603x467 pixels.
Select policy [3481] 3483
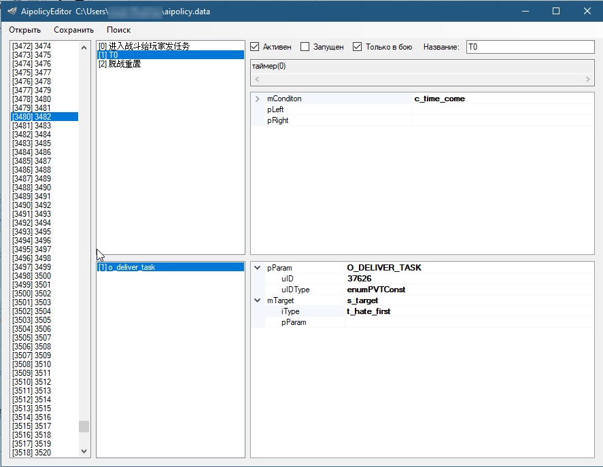pos(45,126)
